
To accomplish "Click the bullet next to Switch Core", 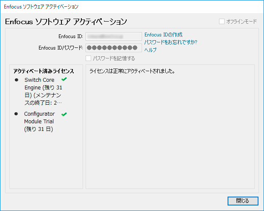I will pos(17,80).
